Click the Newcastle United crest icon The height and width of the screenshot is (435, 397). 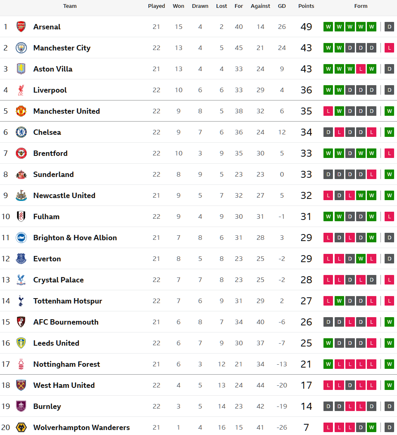21,196
